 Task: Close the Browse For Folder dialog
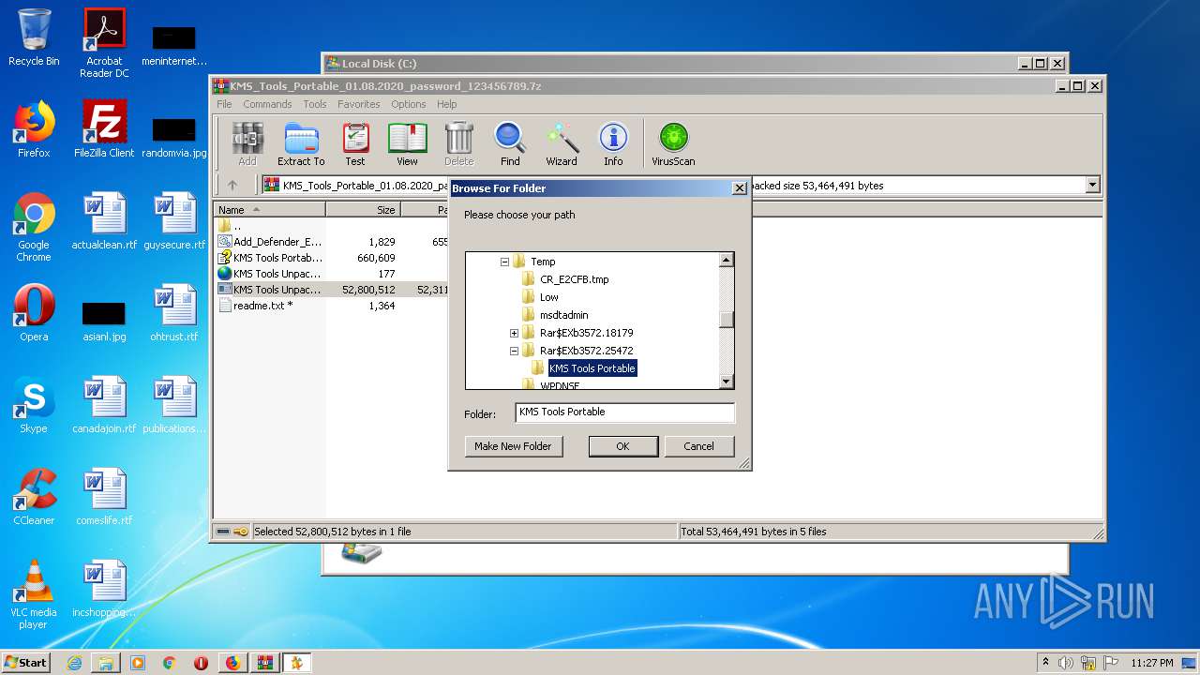pos(739,188)
